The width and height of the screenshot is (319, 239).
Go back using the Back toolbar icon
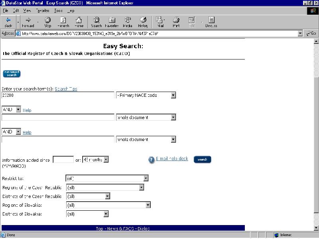click(x=8, y=22)
